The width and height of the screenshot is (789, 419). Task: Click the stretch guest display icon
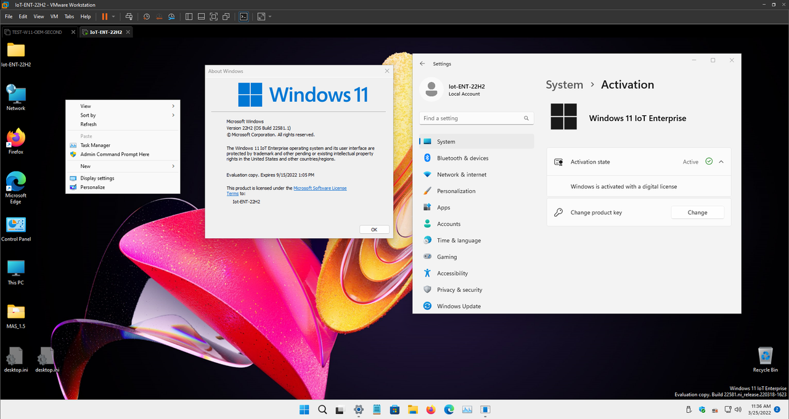[x=261, y=17]
